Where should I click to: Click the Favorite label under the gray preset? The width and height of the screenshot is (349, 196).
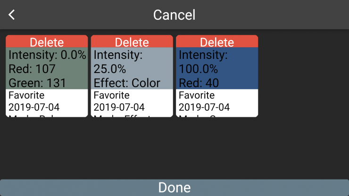[111, 96]
